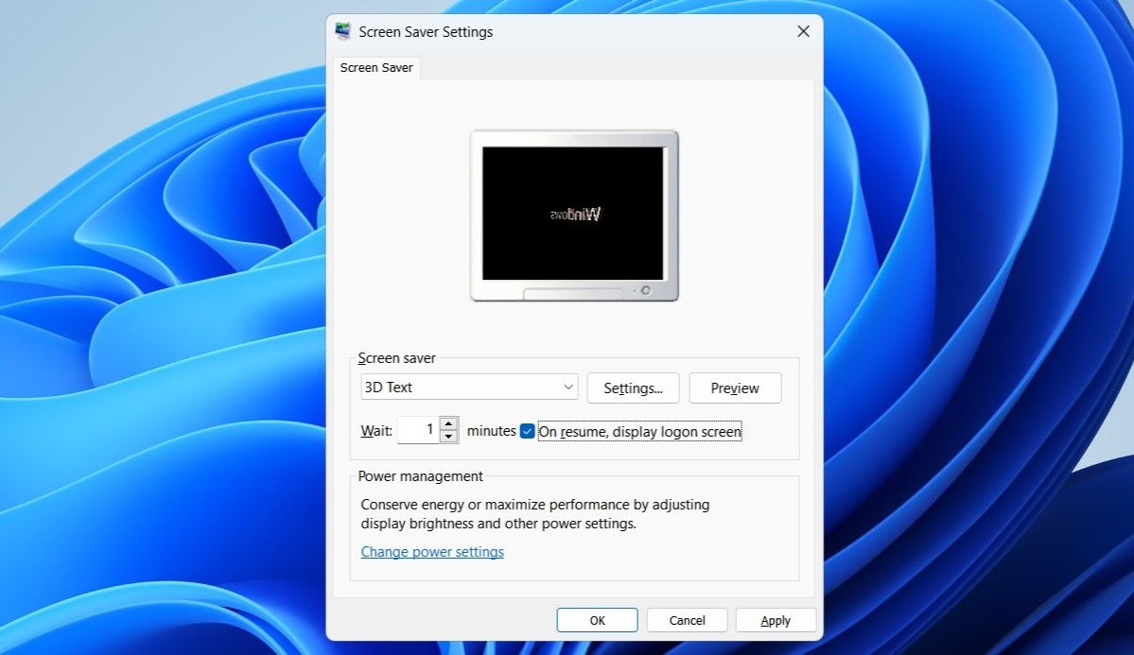The width and height of the screenshot is (1134, 655).
Task: Open the "Change power settings" link
Action: [431, 551]
